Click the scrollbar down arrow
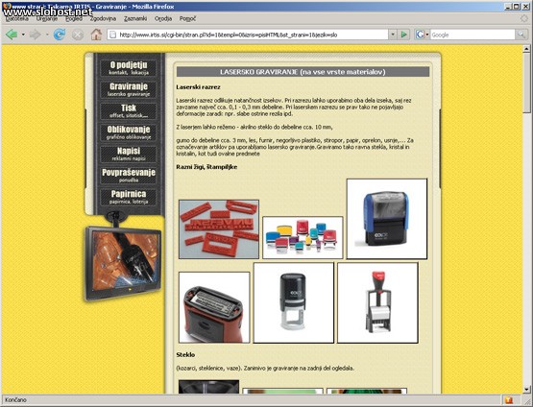533x407 pixels. coord(526,390)
